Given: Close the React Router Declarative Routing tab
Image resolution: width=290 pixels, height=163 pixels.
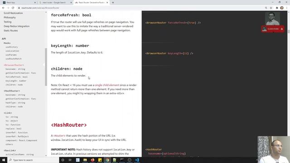Looking at the screenshot, I should tap(107, 3).
